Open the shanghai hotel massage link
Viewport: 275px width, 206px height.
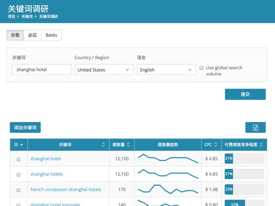(x=55, y=204)
